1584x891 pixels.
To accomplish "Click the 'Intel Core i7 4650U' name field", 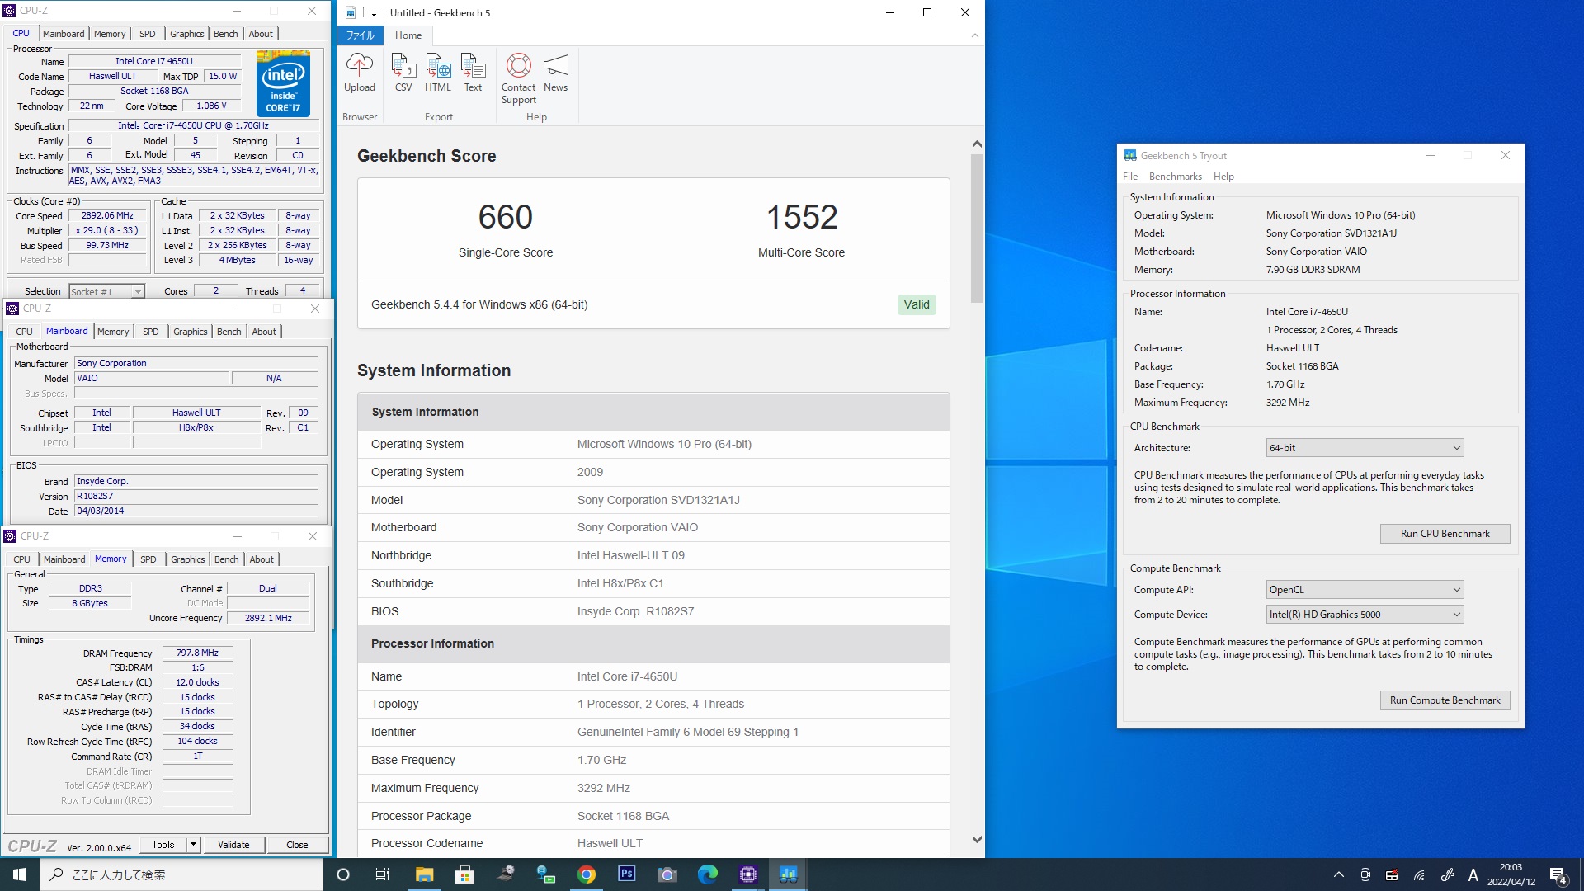I will [154, 61].
